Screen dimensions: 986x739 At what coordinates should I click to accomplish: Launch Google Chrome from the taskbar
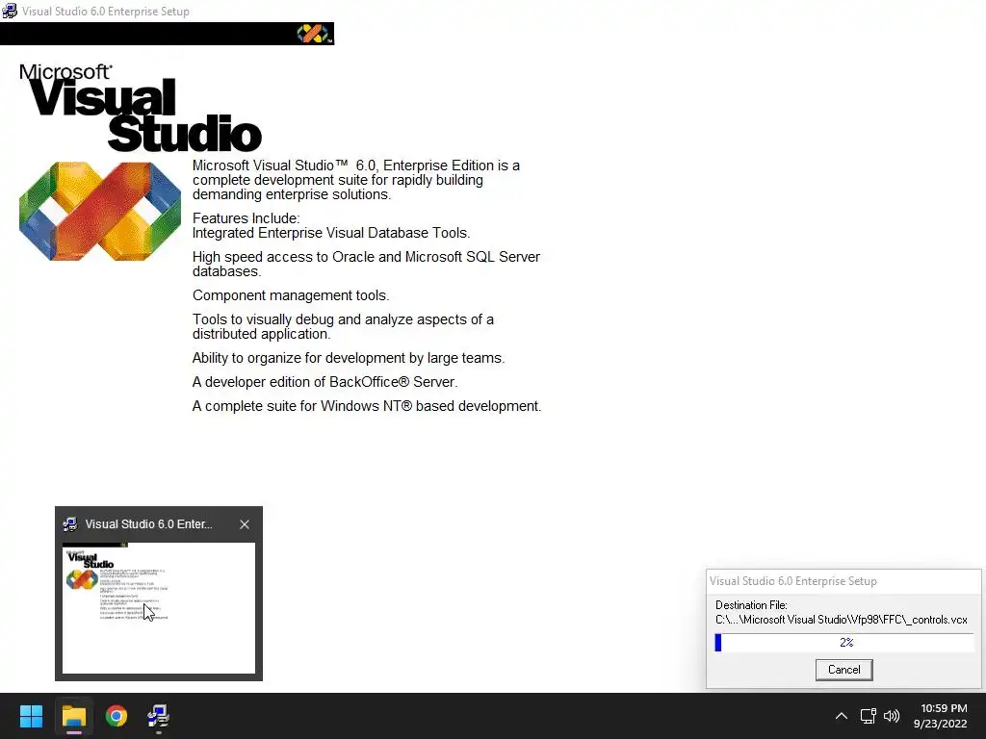tap(117, 716)
